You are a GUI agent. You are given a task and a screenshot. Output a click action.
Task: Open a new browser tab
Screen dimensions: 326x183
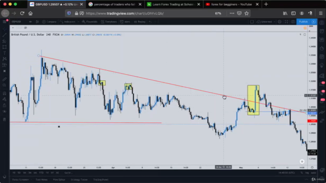(266, 4)
